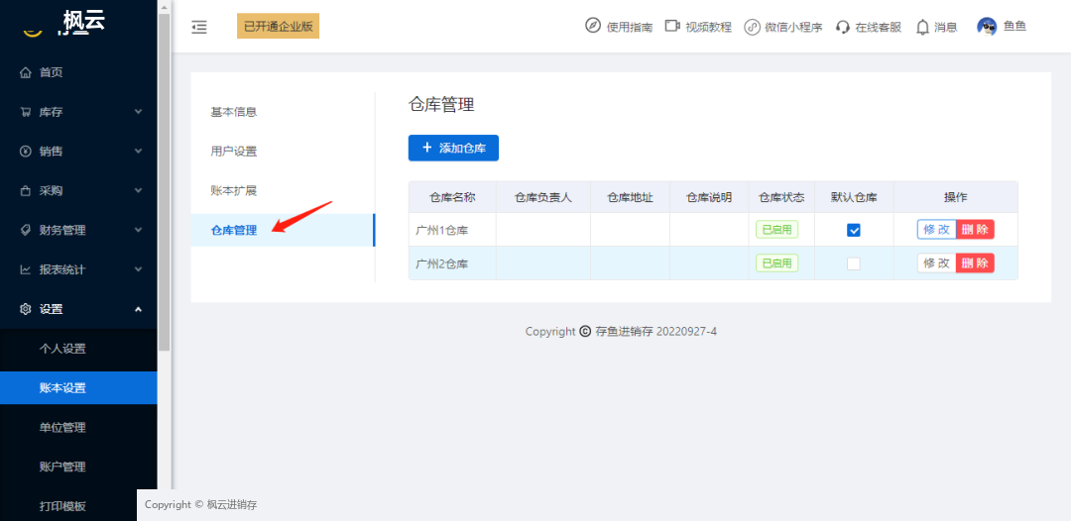1071x521 pixels.
Task: Click the 广州1仓库 name cell
Action: 452,231
